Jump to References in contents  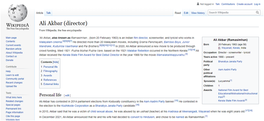click(50, 80)
